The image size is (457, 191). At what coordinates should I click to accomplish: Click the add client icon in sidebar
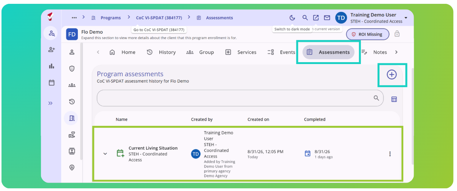pyautogui.click(x=52, y=50)
